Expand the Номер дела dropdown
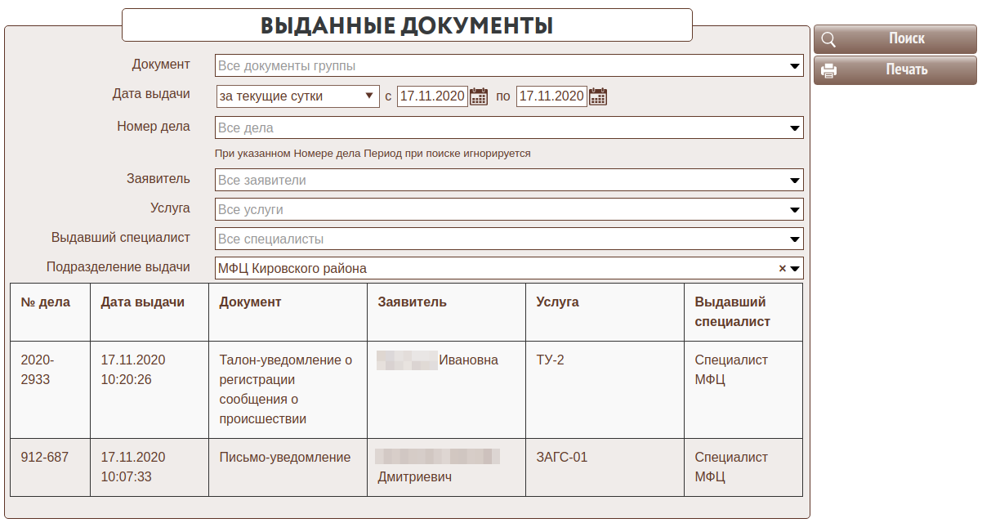Image resolution: width=982 pixels, height=523 pixels. click(794, 128)
